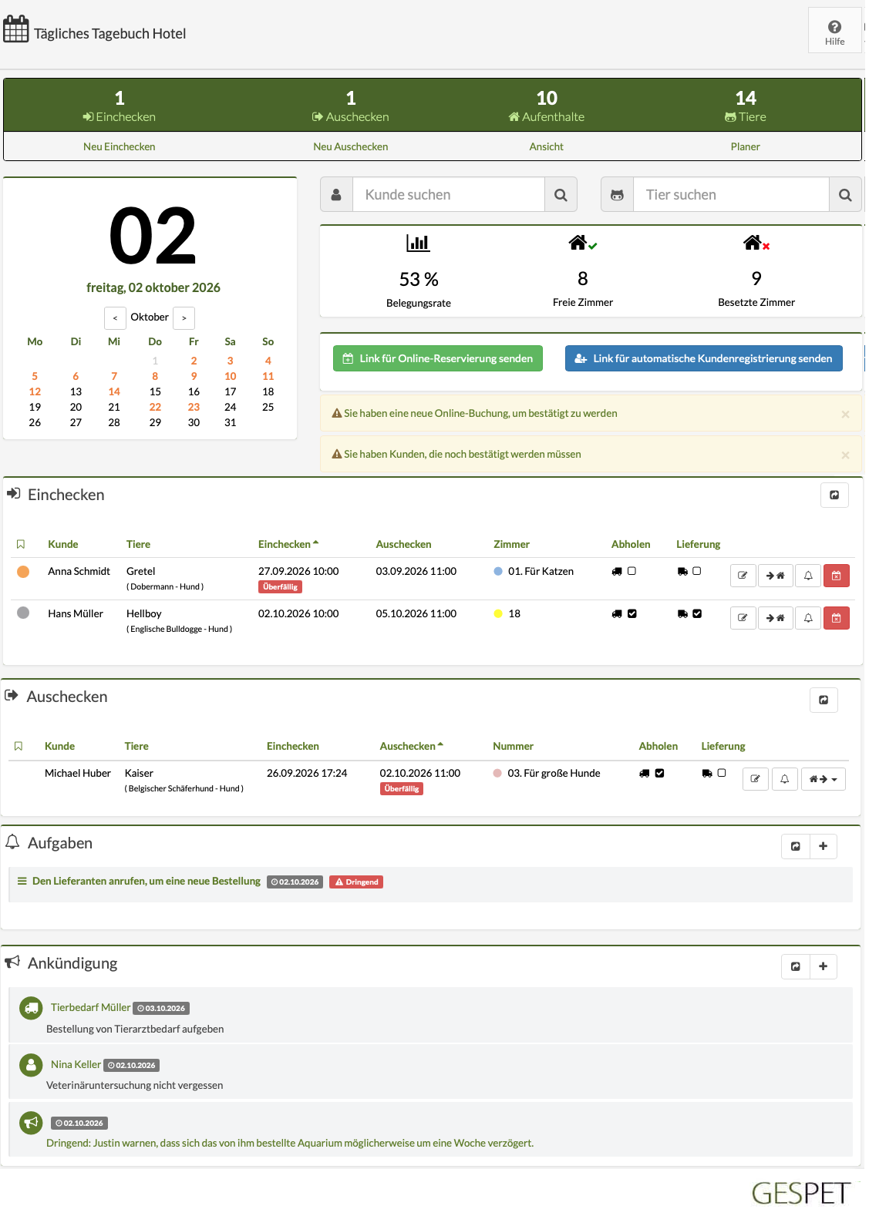The image size is (869, 1216).
Task: Open the Planer tab
Action: (745, 146)
